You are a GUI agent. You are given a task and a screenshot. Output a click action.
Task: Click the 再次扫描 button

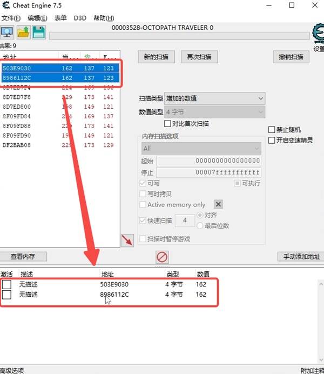[x=199, y=57]
